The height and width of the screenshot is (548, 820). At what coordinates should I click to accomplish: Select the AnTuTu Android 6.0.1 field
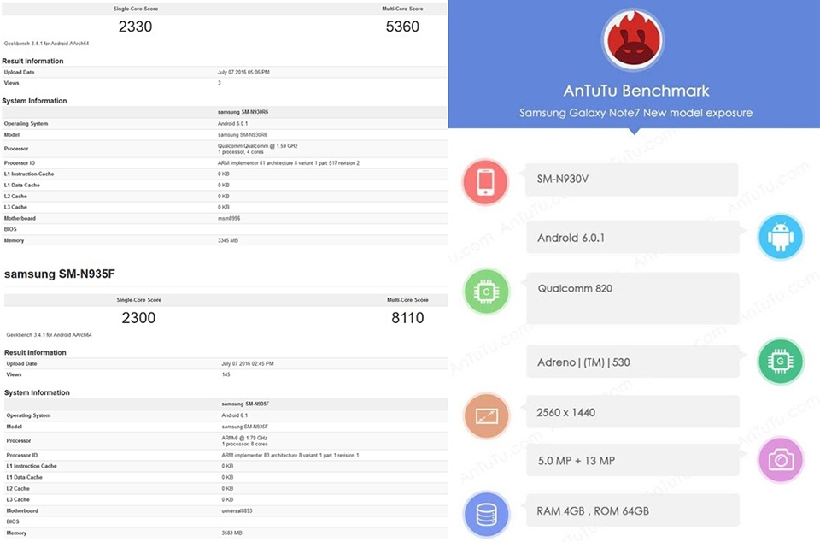633,237
